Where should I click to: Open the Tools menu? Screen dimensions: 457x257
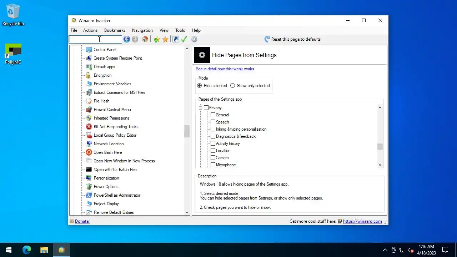[x=180, y=30]
